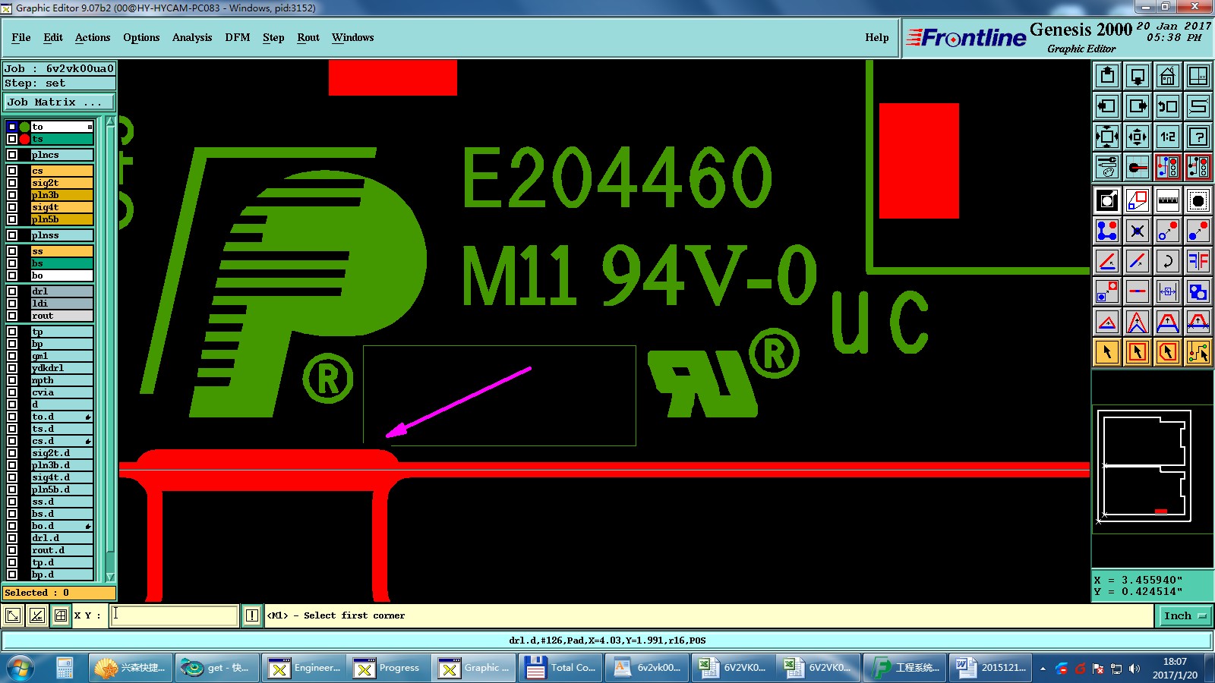Click the pan down view icon
This screenshot has height=683, width=1215.
coord(1138,76)
